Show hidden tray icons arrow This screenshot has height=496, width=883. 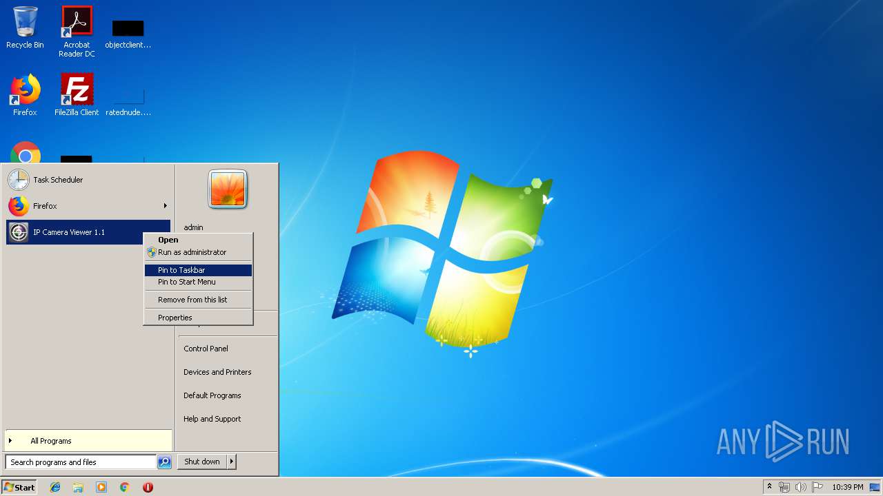pos(769,487)
